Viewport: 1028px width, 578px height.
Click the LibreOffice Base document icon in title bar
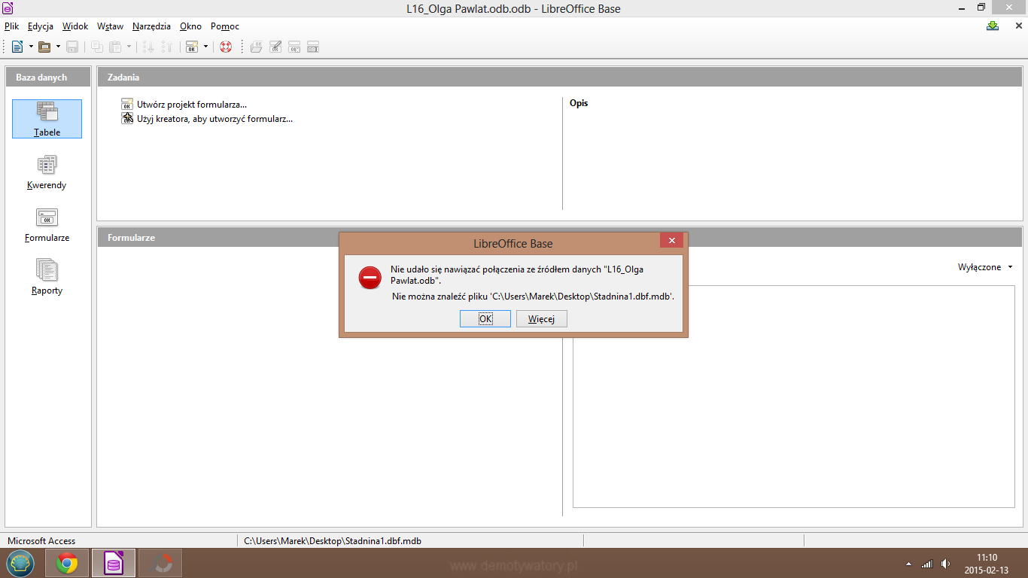8,8
